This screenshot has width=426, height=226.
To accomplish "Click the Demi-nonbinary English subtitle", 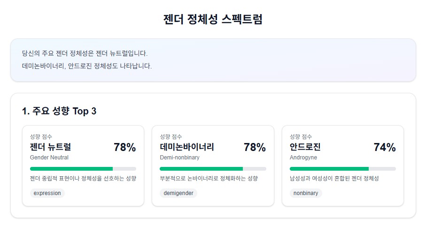I will click(179, 158).
